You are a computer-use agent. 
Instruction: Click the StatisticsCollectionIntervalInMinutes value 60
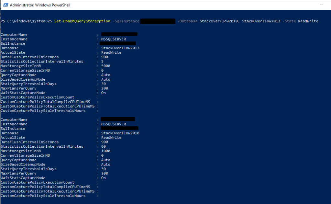(104, 147)
